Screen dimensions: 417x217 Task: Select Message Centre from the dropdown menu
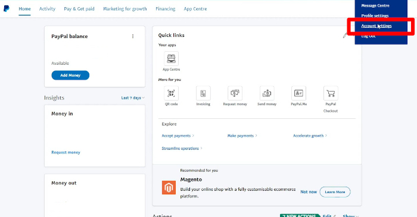click(x=375, y=5)
